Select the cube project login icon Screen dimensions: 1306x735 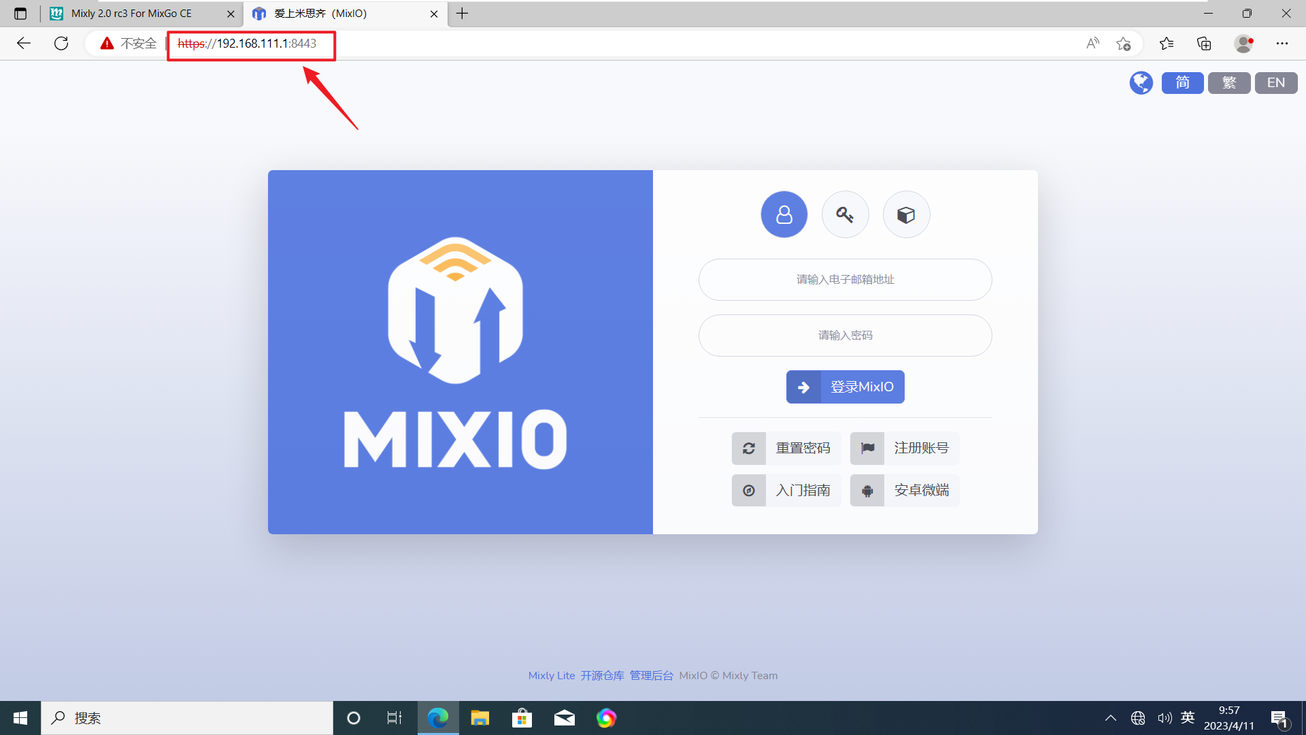906,214
